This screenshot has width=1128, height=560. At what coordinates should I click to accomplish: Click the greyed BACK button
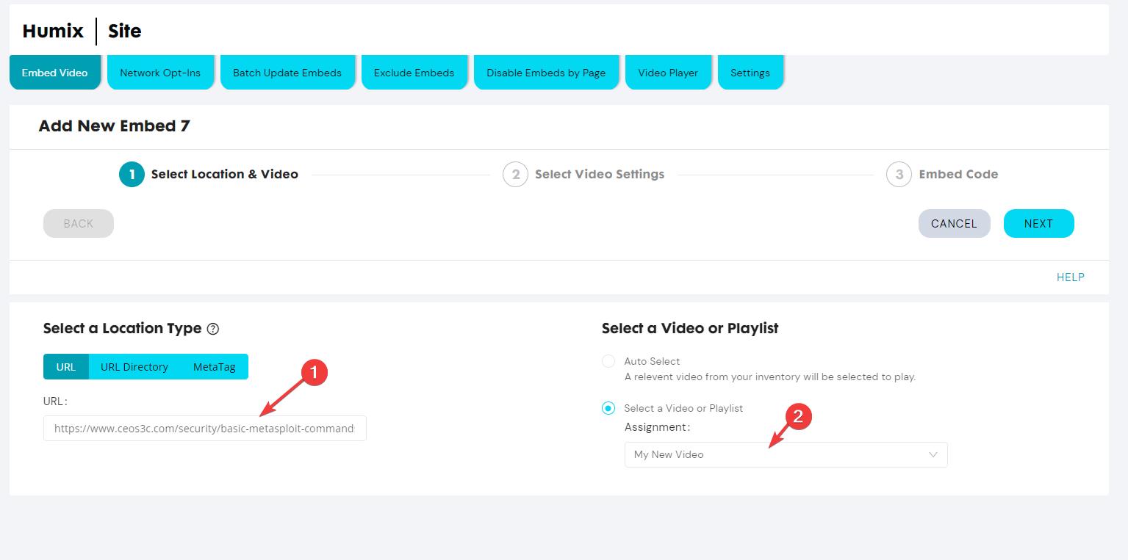pos(79,224)
